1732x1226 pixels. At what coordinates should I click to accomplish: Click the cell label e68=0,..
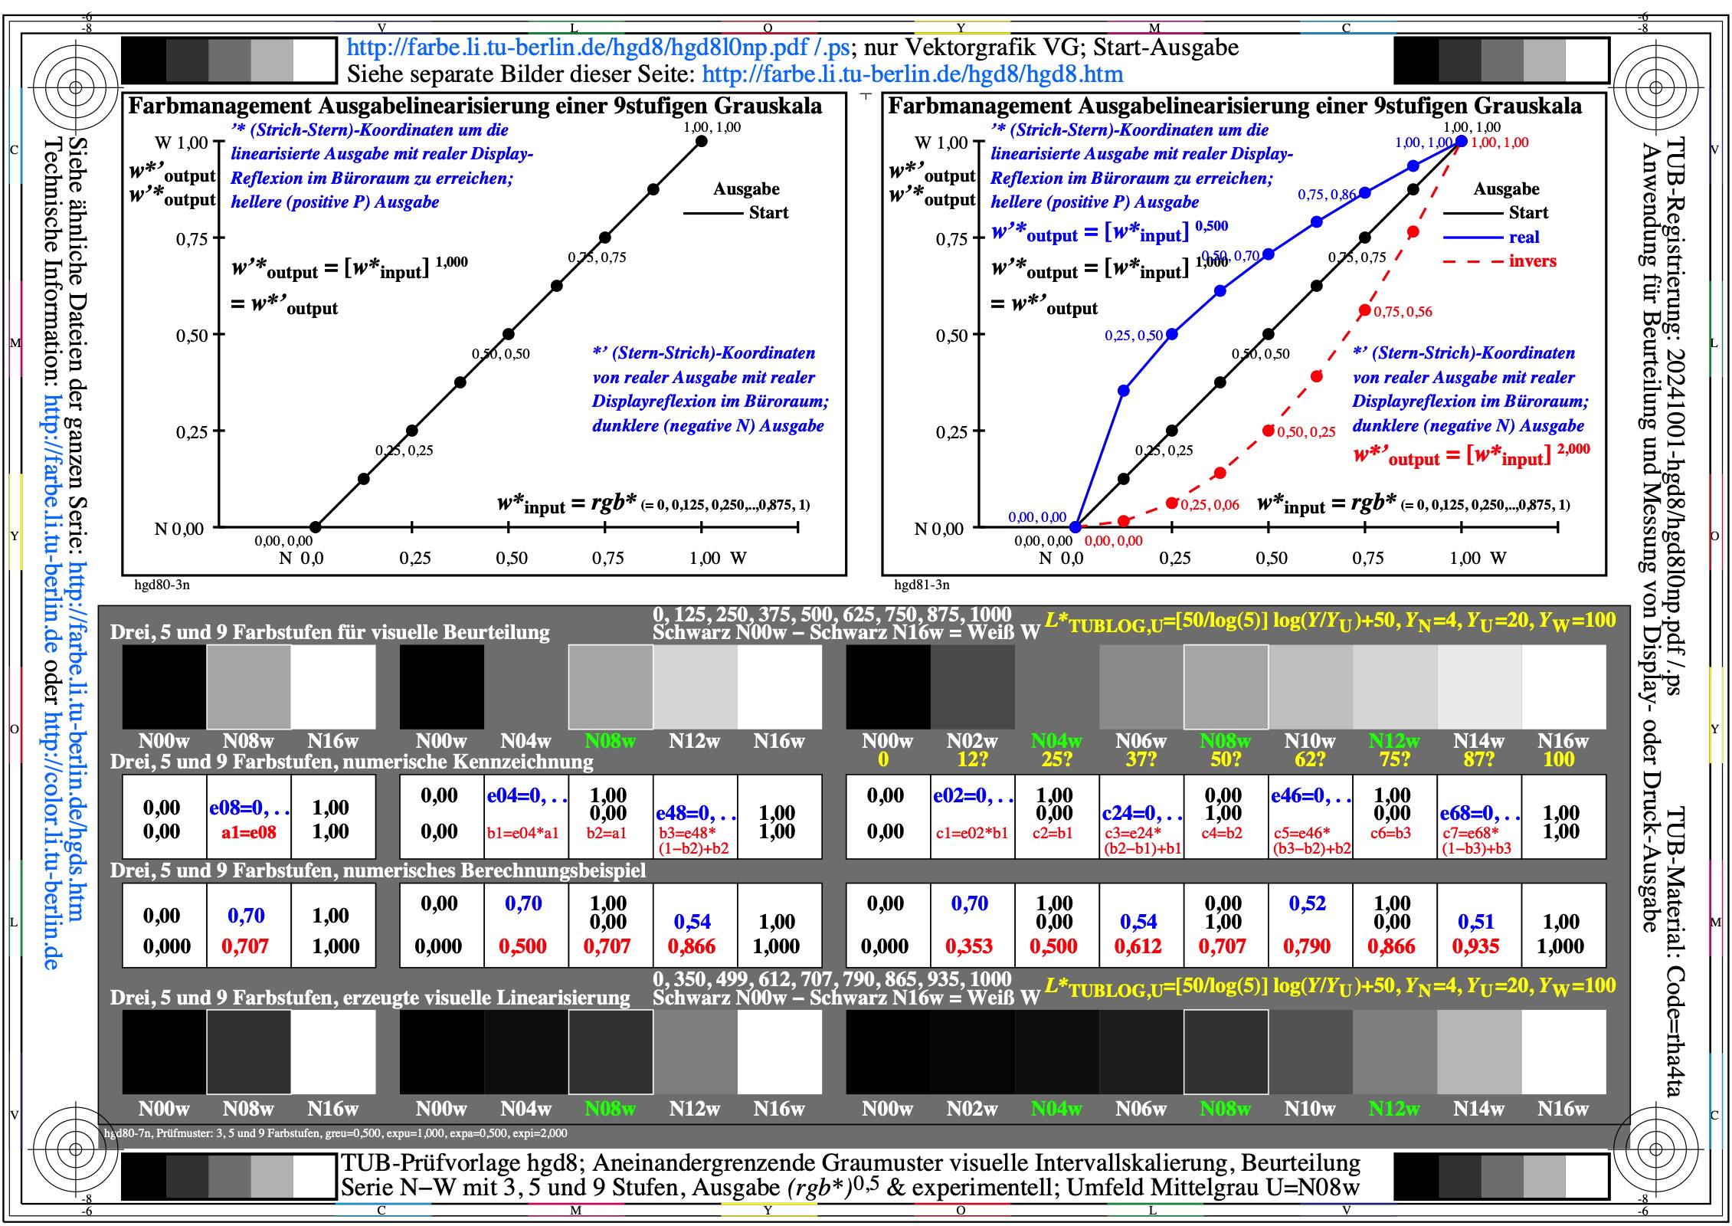[x=1479, y=814]
